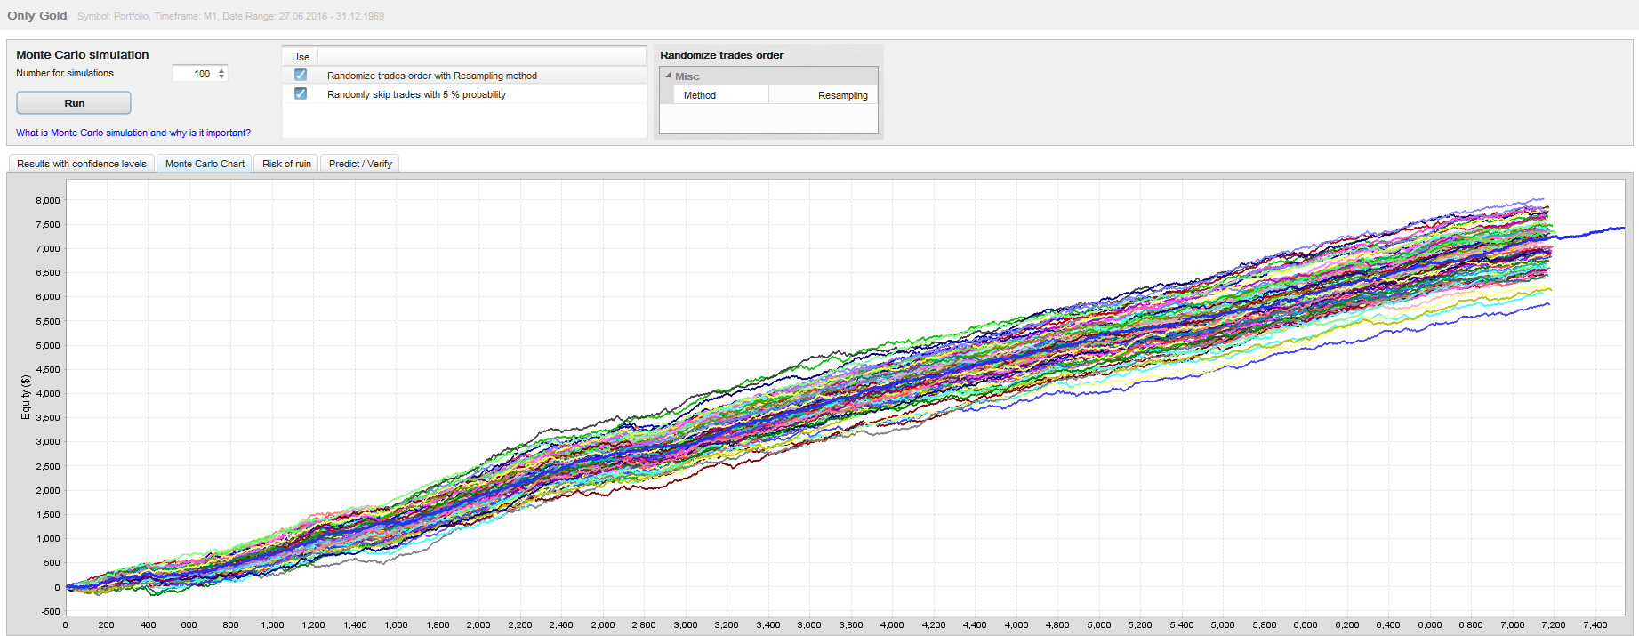Click the Only Gold title text

tap(37, 16)
